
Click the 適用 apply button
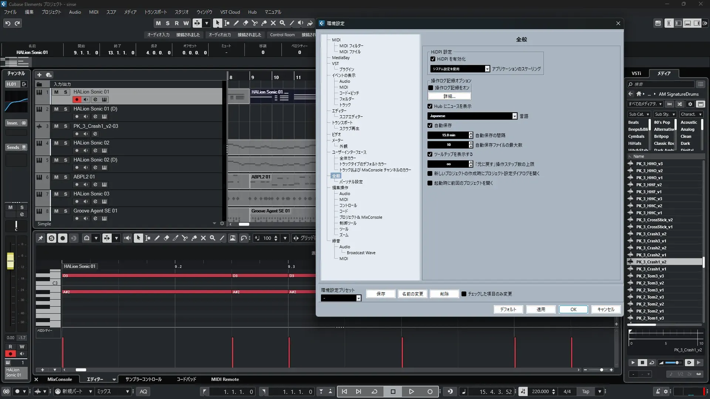click(x=541, y=310)
